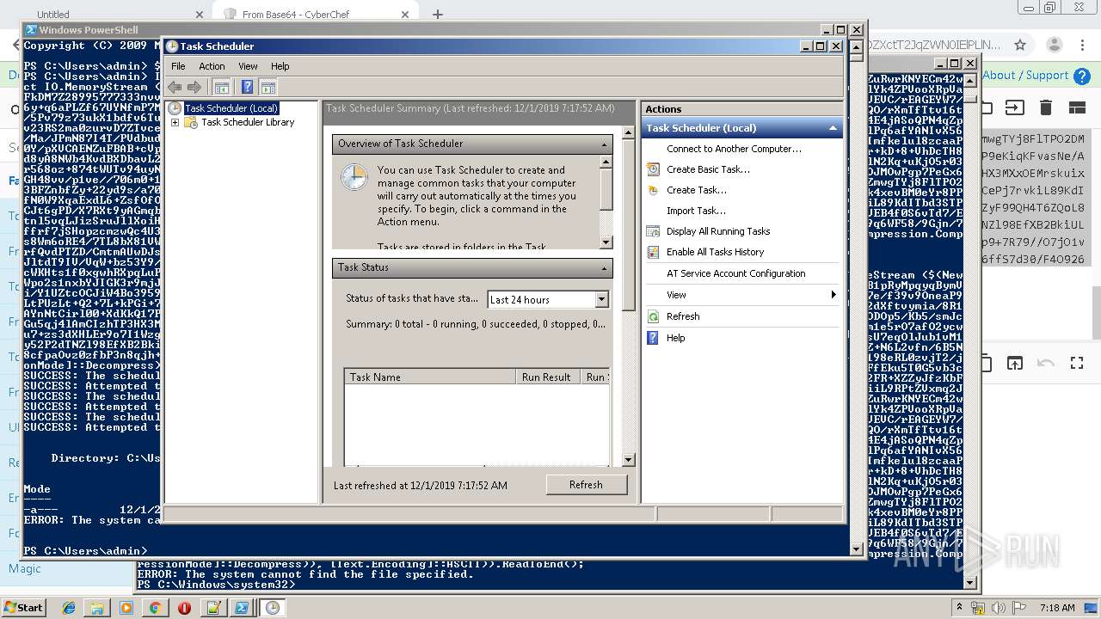This screenshot has width=1101, height=619.
Task: Click the Run Result column header
Action: 546,377
